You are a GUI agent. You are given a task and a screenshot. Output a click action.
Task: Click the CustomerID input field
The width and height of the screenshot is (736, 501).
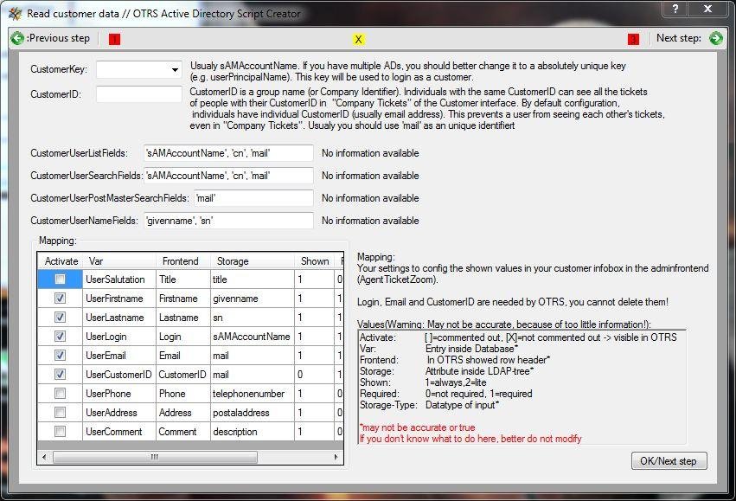(139, 94)
